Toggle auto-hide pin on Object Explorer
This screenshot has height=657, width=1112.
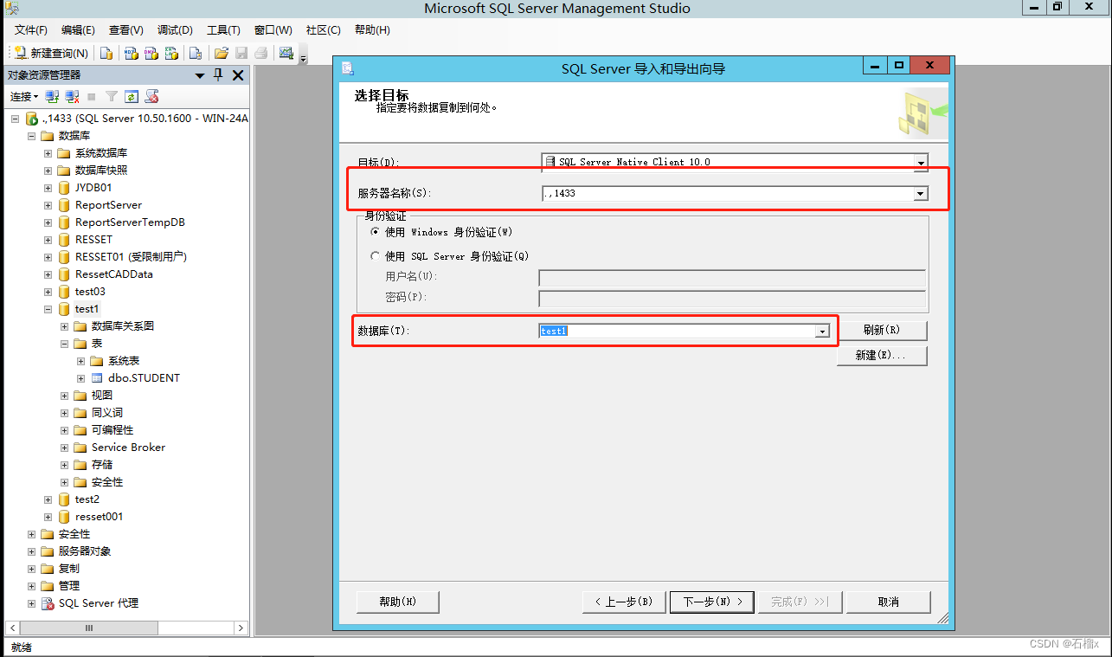(218, 75)
